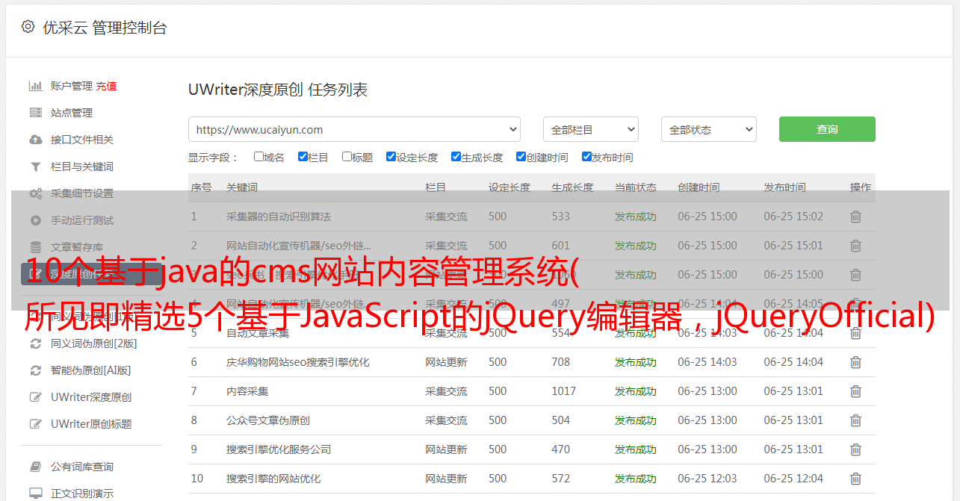Image resolution: width=960 pixels, height=501 pixels.
Task: Open 栏目与关键词 via its filter icon
Action: (x=35, y=167)
